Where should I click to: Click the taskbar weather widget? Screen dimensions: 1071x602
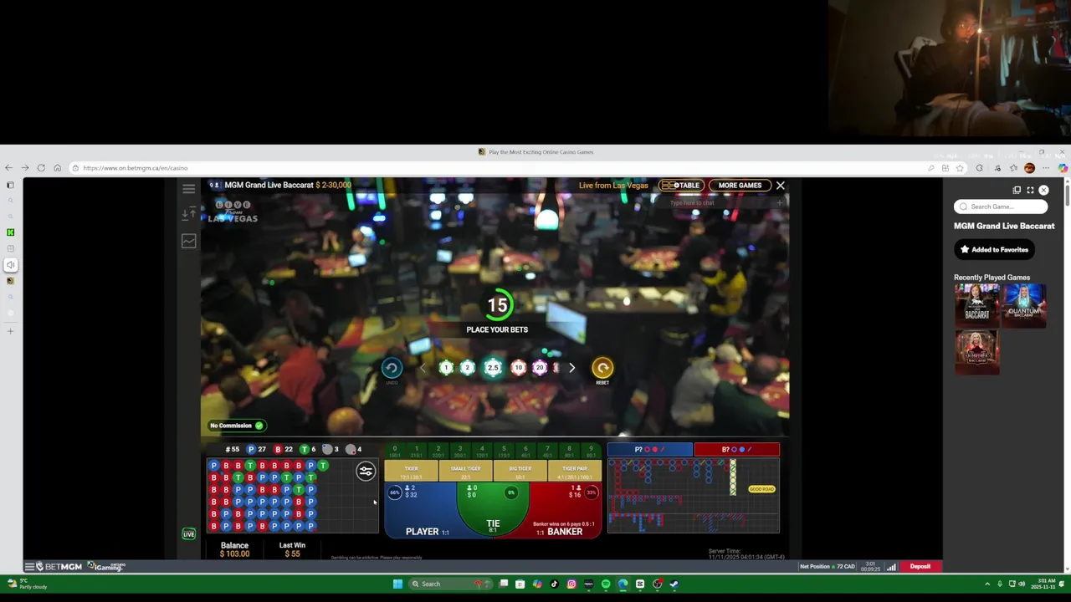click(x=27, y=584)
